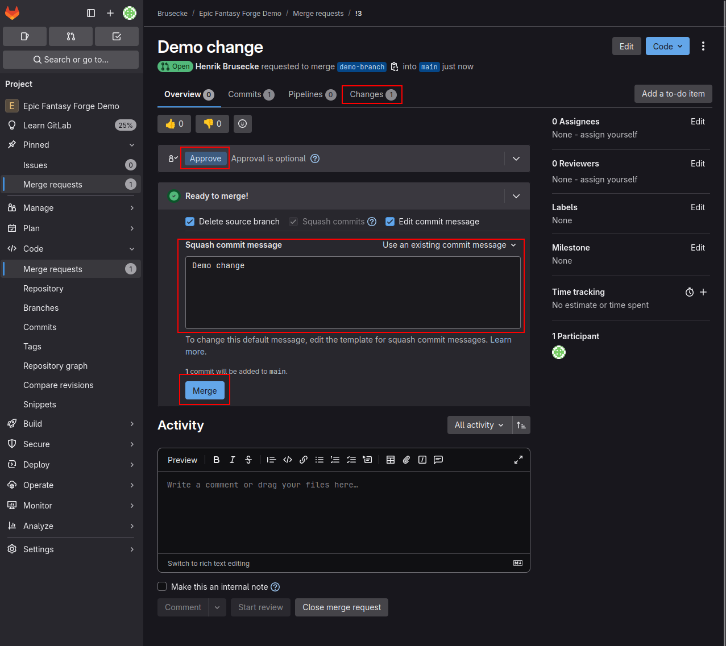The height and width of the screenshot is (646, 726).
Task: Add a checklist in comment
Action: (x=351, y=460)
